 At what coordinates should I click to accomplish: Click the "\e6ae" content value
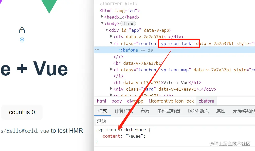(134, 136)
